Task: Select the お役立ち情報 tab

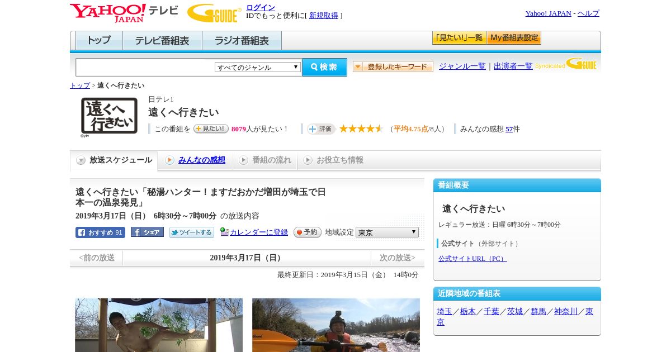Action: (333, 160)
